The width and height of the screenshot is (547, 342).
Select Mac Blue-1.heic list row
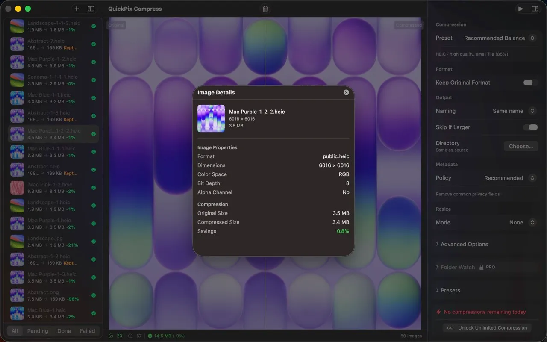click(53, 313)
